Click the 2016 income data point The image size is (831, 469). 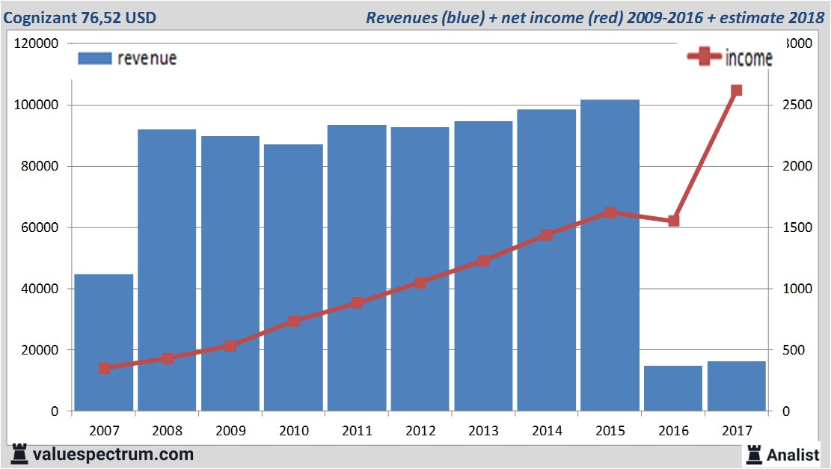coord(674,221)
